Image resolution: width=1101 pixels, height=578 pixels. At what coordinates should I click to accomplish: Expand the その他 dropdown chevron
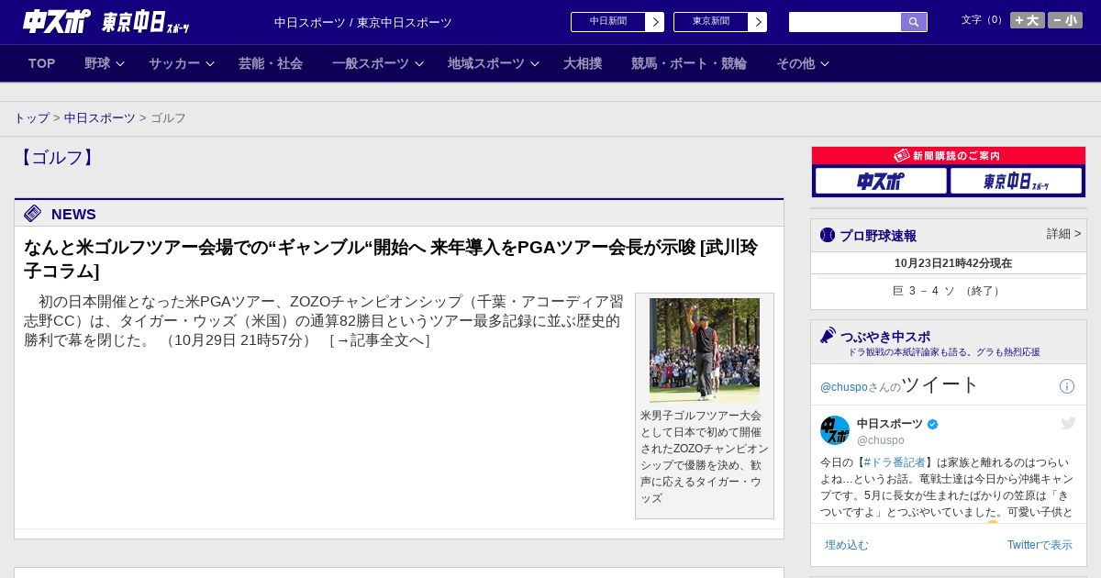pos(825,64)
